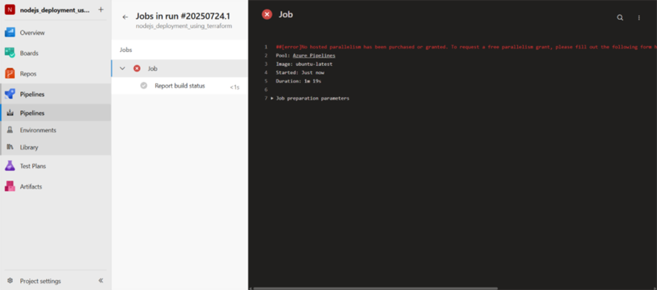Open Library page
Image resolution: width=657 pixels, height=290 pixels.
29,147
